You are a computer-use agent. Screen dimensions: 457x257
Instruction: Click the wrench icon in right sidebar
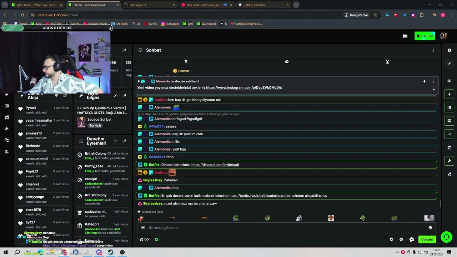449,161
